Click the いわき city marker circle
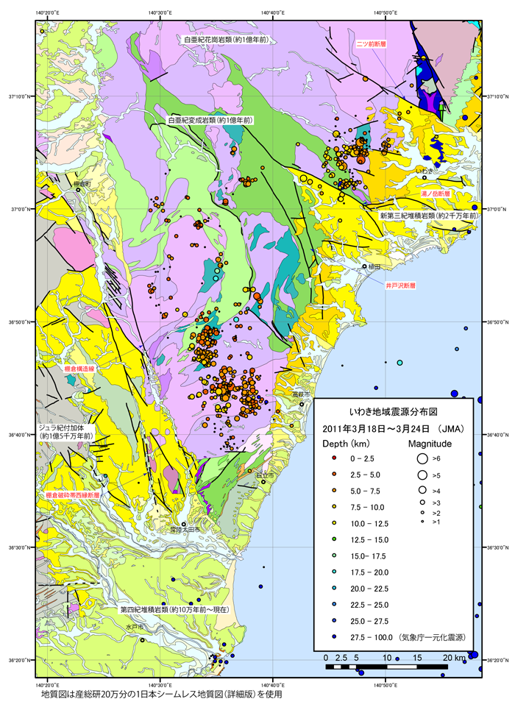Image resolution: width=515 pixels, height=710 pixels. coord(425,177)
